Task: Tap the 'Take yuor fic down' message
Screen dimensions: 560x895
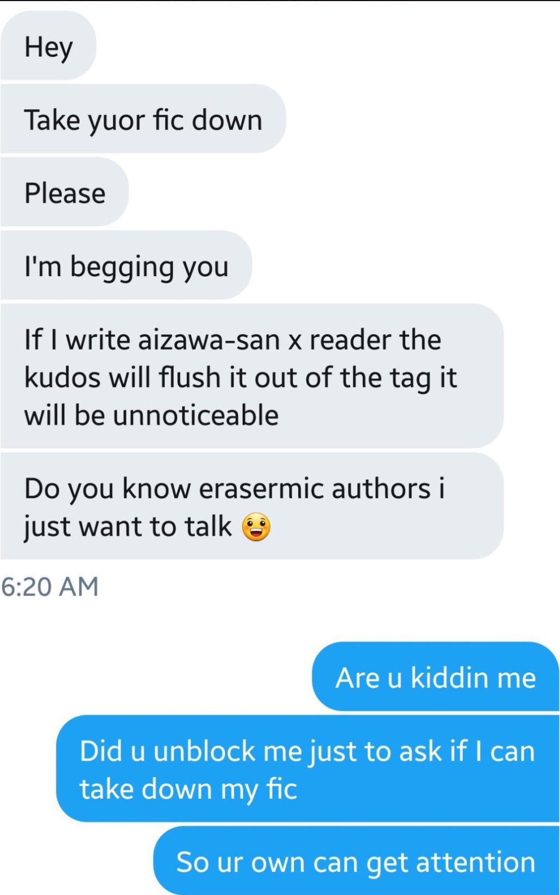Action: [x=143, y=119]
